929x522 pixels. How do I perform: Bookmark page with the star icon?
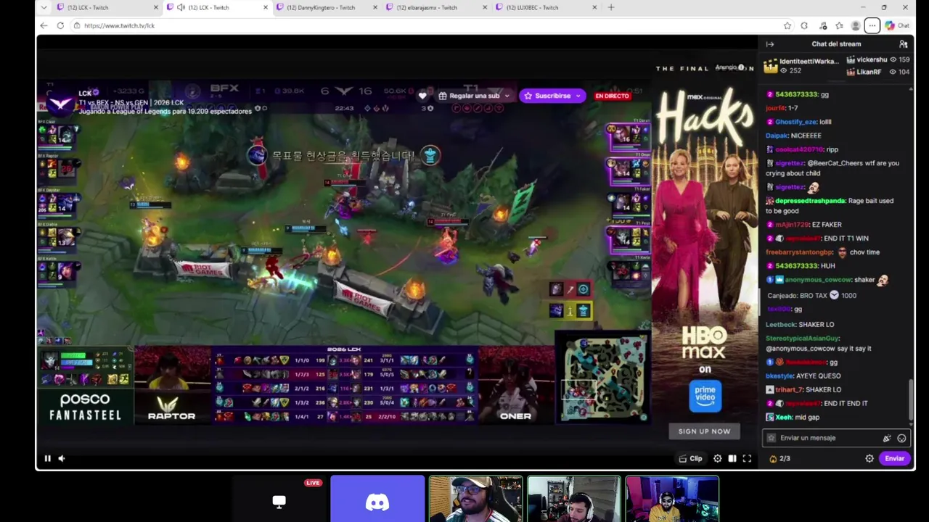[x=787, y=25]
